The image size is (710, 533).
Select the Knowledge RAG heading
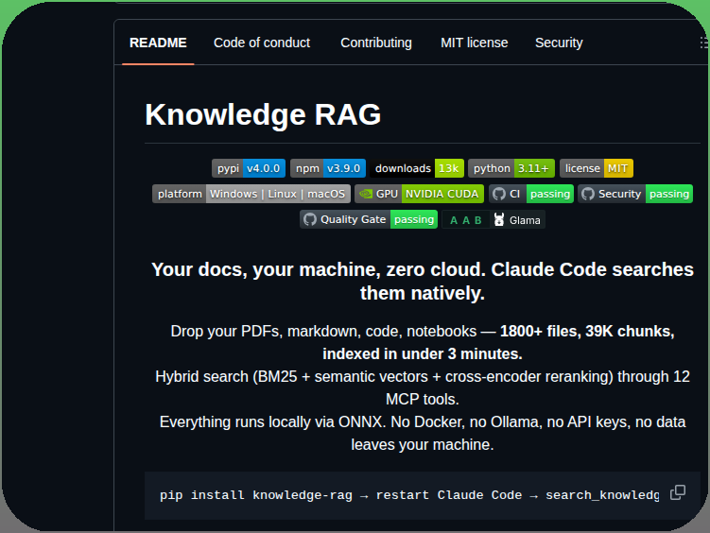point(263,114)
